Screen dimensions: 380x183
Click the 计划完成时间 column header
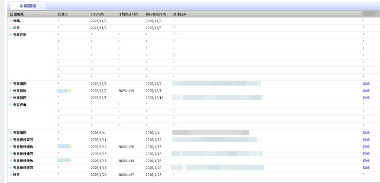[x=128, y=14]
